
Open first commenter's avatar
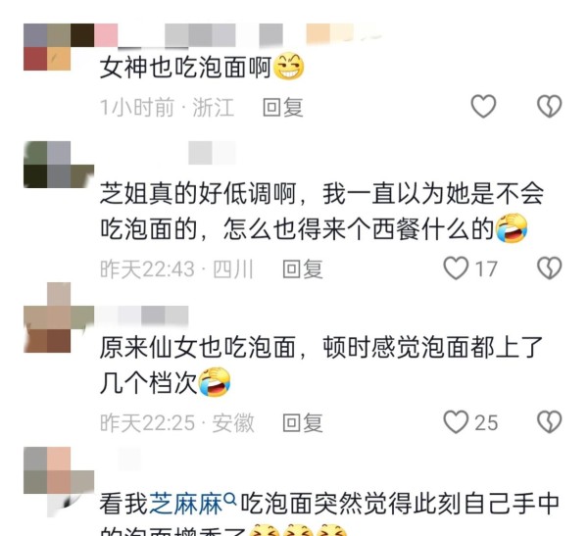tap(47, 47)
